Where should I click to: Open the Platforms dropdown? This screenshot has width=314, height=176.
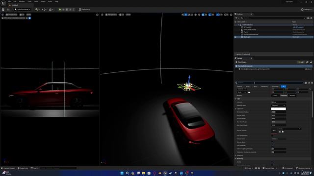[x=84, y=10]
